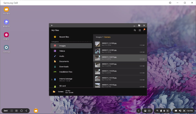Switch list view mode icon
This screenshot has height=114, width=196.
point(140,30)
